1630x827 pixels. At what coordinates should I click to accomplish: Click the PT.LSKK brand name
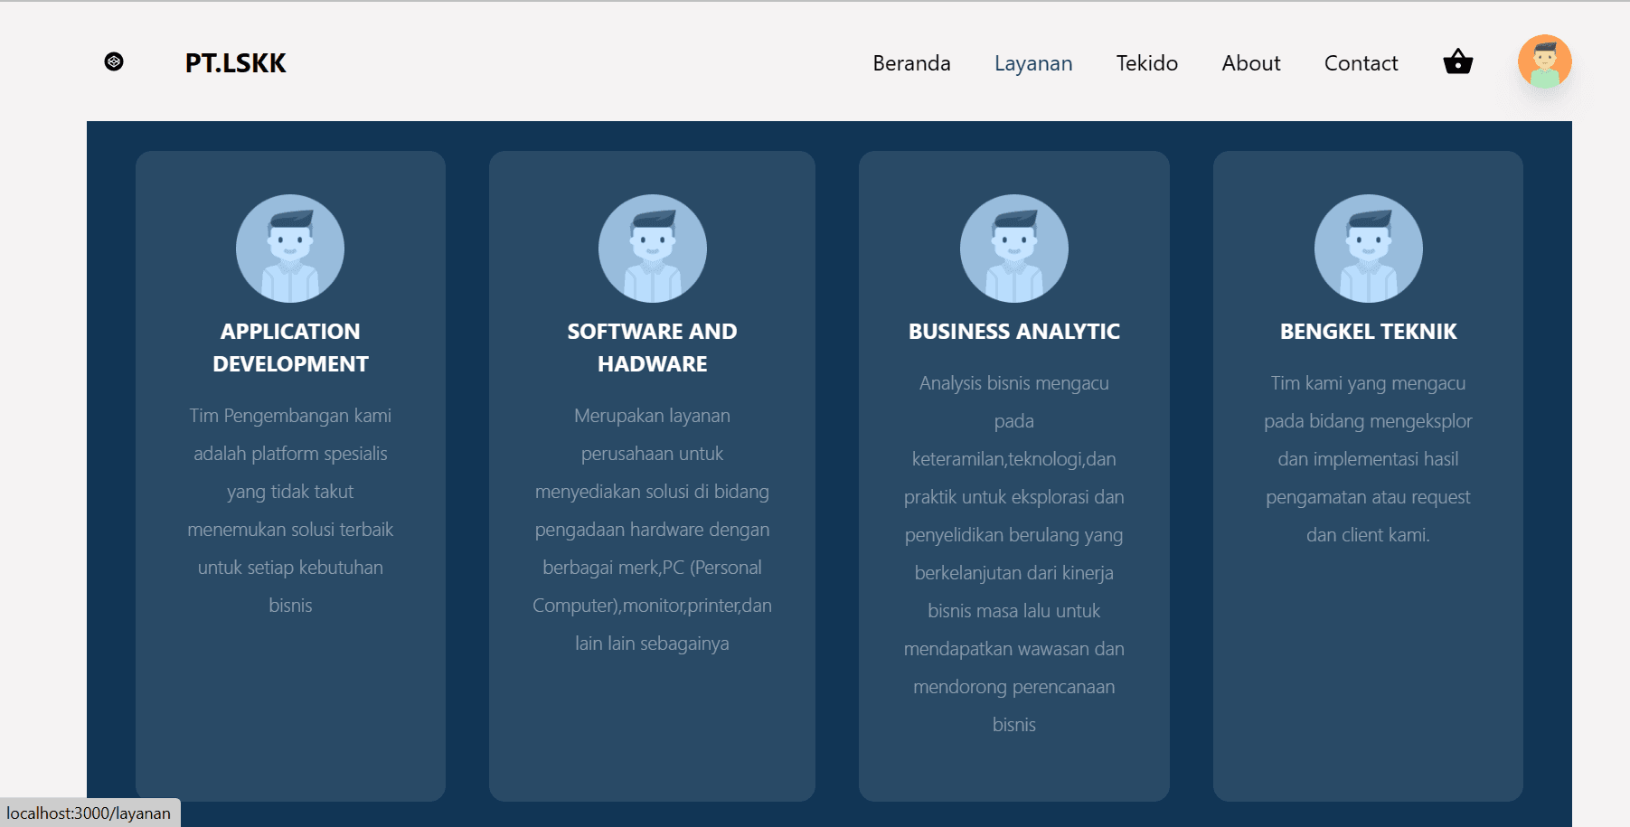tap(235, 63)
